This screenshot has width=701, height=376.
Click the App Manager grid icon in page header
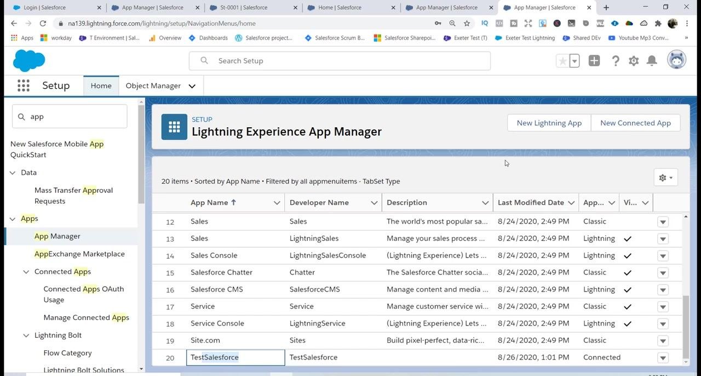[x=174, y=127]
